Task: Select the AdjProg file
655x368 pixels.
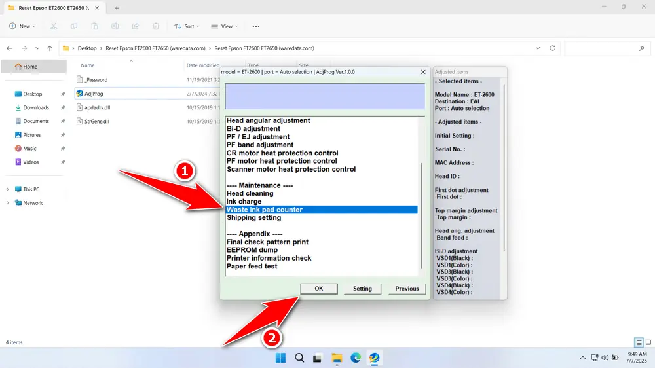Action: pos(94,94)
